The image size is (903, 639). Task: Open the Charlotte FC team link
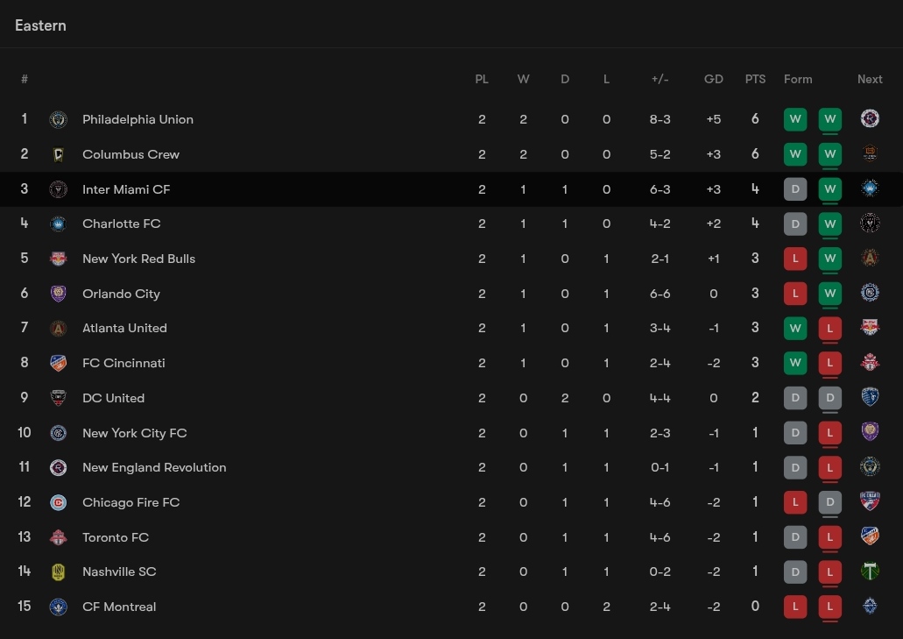click(x=122, y=224)
